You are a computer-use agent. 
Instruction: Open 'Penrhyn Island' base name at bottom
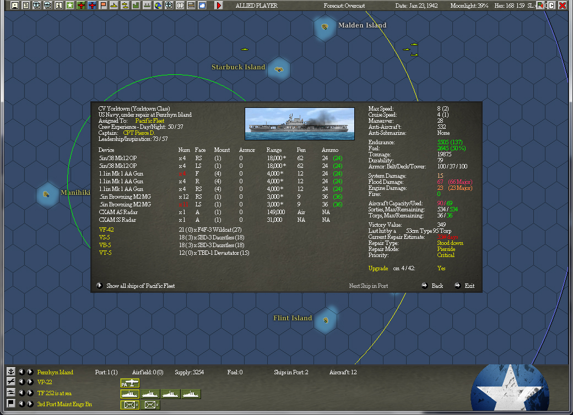pos(55,372)
